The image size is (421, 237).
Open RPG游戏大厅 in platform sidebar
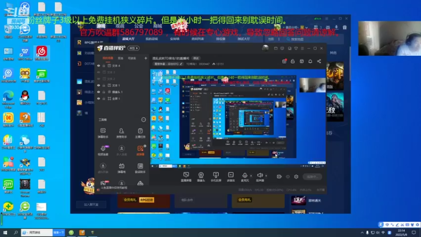click(x=91, y=43)
